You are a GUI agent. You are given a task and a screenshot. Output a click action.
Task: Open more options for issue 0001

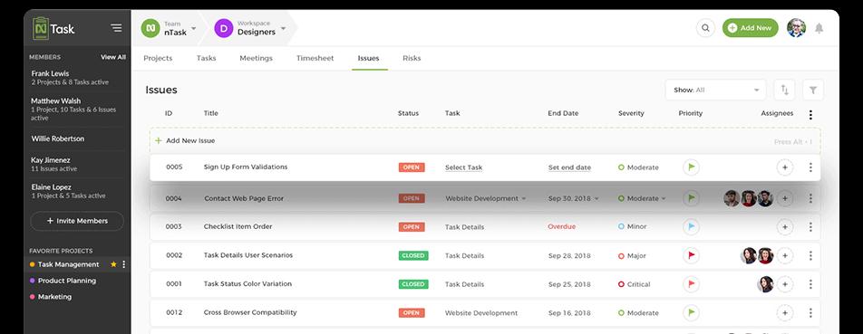point(810,284)
